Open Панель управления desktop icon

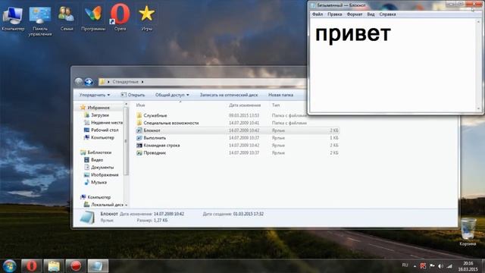click(x=40, y=20)
